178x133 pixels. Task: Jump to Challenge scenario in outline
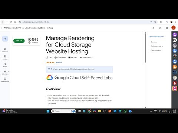coord(156,46)
